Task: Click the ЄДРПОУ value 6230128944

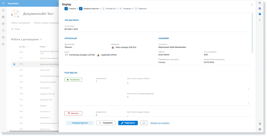Action: coord(164,55)
